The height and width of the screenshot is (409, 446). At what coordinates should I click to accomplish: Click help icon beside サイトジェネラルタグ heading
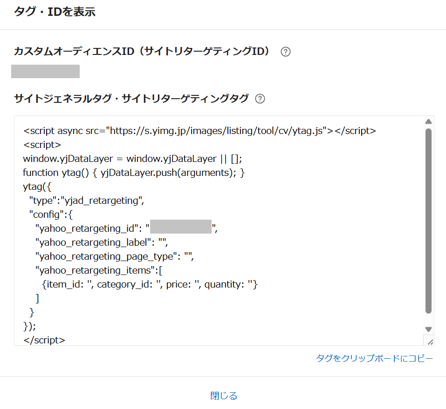coord(260,99)
